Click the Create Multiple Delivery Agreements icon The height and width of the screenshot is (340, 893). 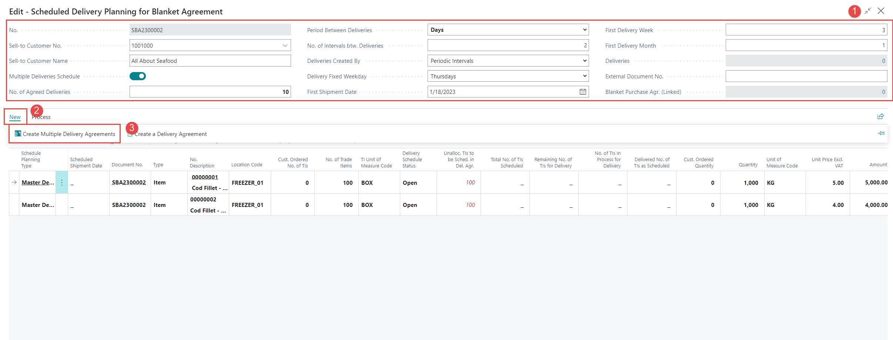pos(18,134)
